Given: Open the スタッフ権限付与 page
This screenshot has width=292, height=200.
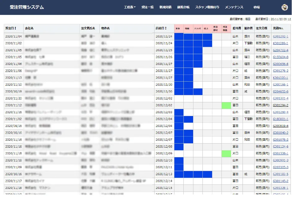Looking at the screenshot, I should pos(207,7).
